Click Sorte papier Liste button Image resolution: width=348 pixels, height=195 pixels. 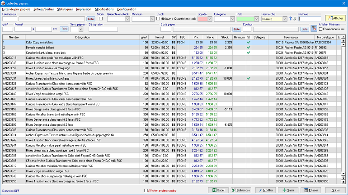tap(236, 29)
